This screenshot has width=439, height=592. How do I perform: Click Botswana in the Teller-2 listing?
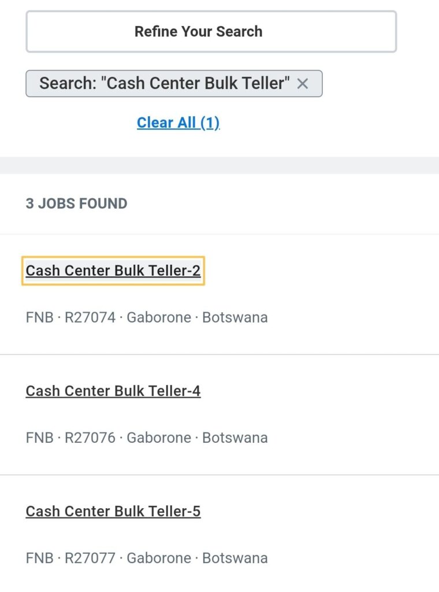click(x=235, y=317)
